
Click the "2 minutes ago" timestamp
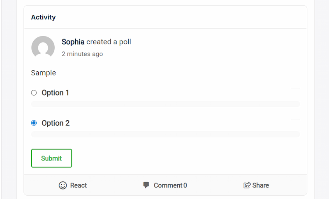point(82,54)
